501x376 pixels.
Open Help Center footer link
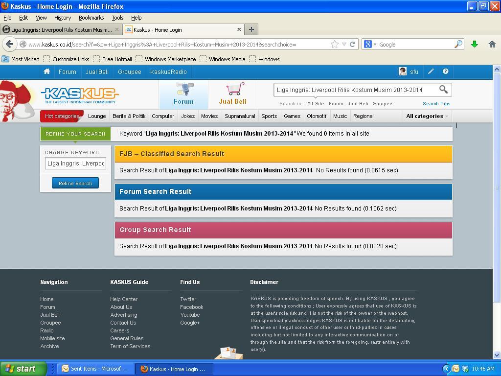click(124, 299)
